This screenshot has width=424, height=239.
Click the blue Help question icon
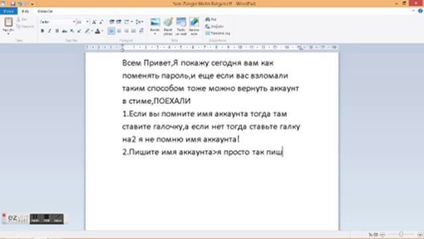click(x=420, y=11)
